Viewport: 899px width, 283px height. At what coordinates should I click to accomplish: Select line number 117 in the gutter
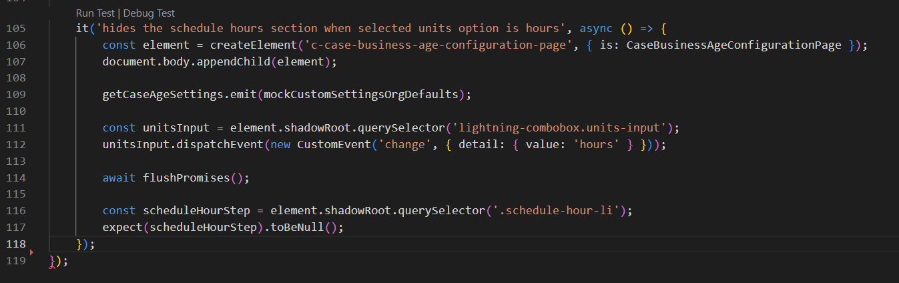[x=15, y=228]
